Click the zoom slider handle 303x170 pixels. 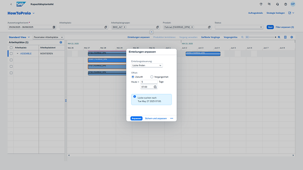(x=247, y=37)
